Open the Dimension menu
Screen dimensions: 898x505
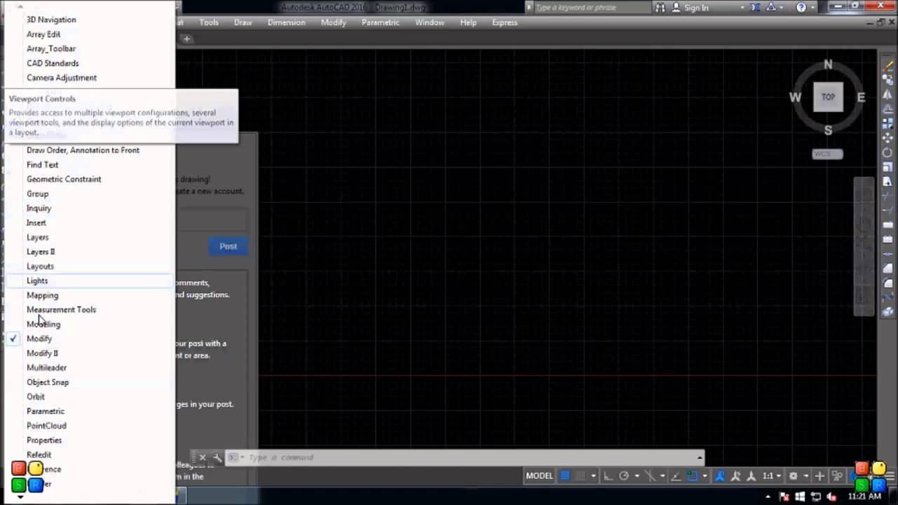(286, 22)
